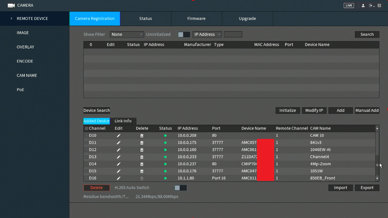Click scrollbar down arrow in device list

(x=377, y=178)
